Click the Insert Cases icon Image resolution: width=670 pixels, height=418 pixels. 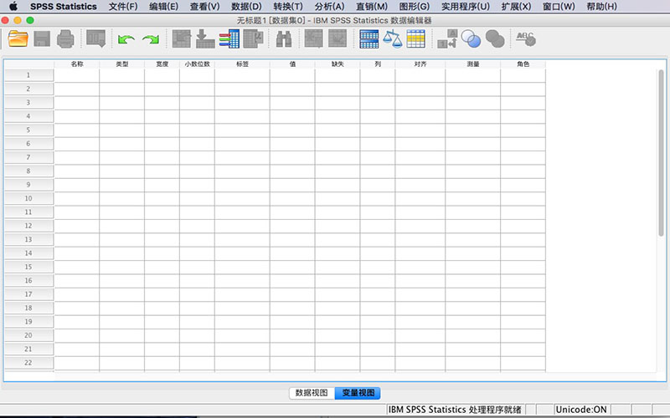point(313,38)
